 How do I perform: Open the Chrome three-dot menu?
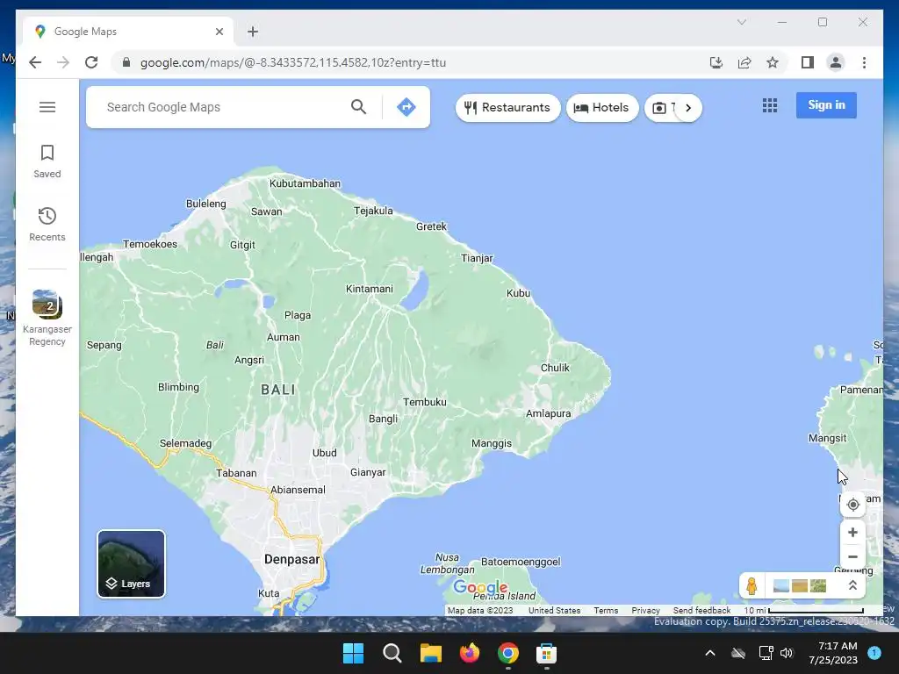(x=864, y=62)
